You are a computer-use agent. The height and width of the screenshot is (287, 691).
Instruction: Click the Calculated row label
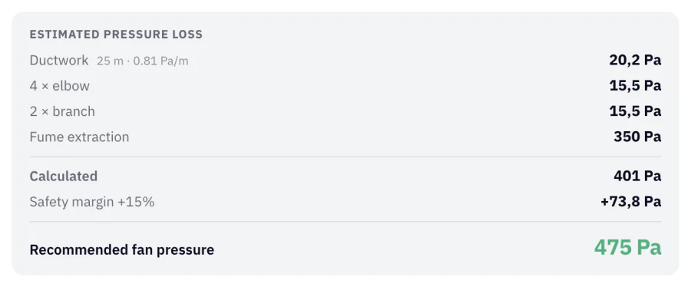pos(64,176)
